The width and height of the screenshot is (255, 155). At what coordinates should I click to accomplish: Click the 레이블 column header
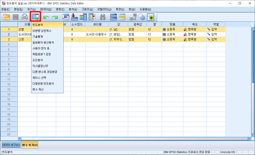point(97,25)
